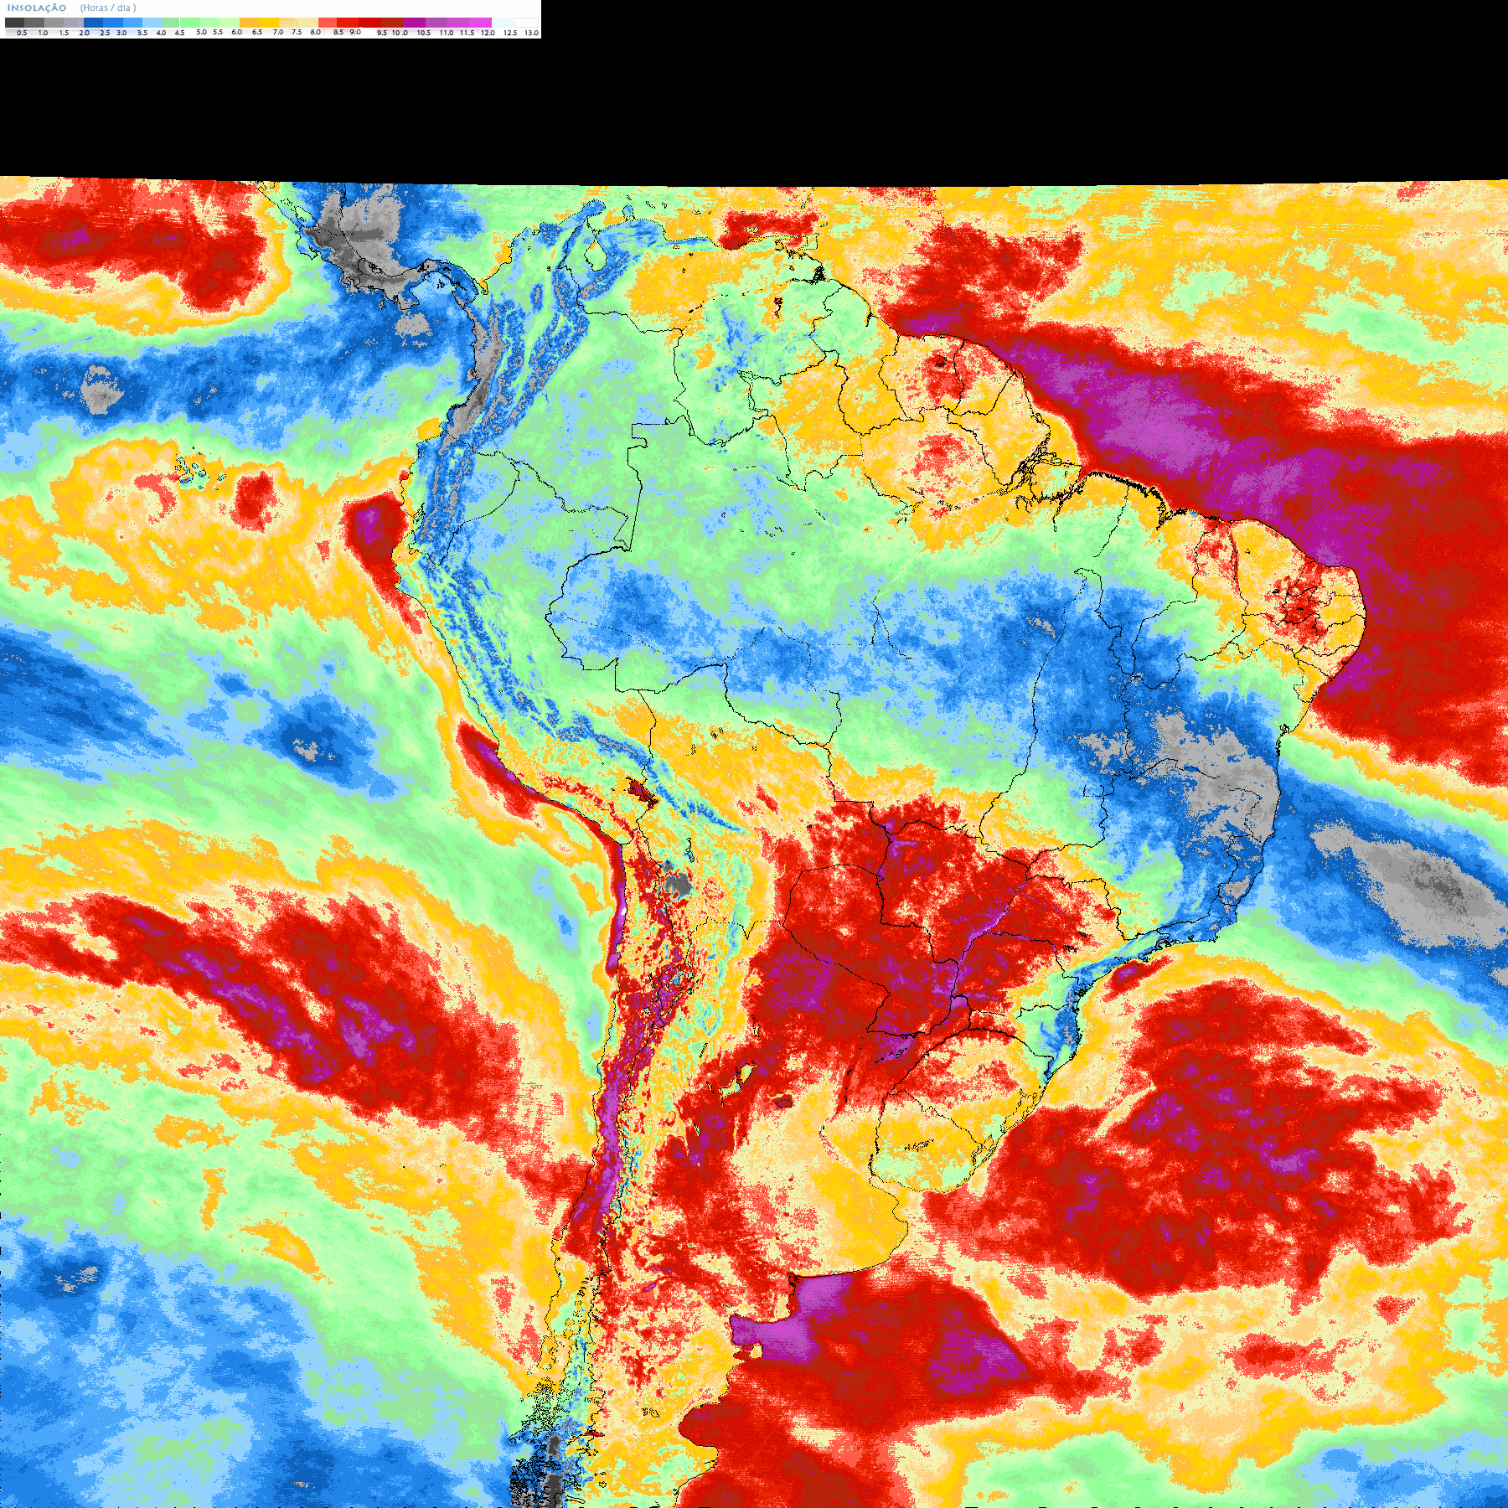Click the 6.0 legend value
Image resolution: width=1508 pixels, height=1508 pixels.
click(237, 32)
